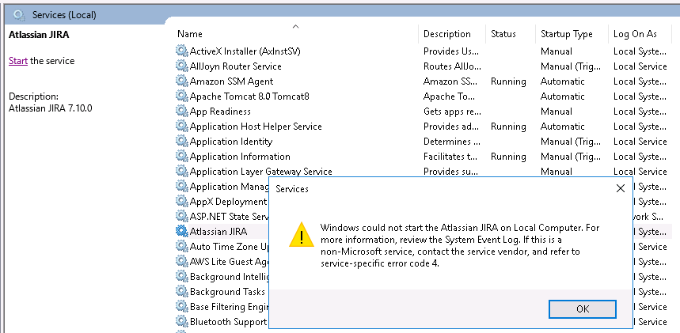
Task: Click Manual (Trig... startup of AllJoyn Router
Action: tap(571, 66)
